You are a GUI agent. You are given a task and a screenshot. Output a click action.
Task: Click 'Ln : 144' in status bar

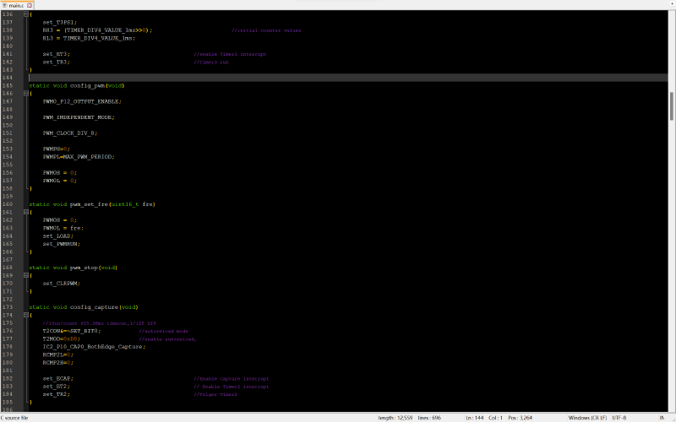474,418
